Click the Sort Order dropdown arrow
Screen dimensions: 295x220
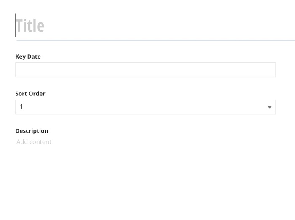tap(270, 107)
